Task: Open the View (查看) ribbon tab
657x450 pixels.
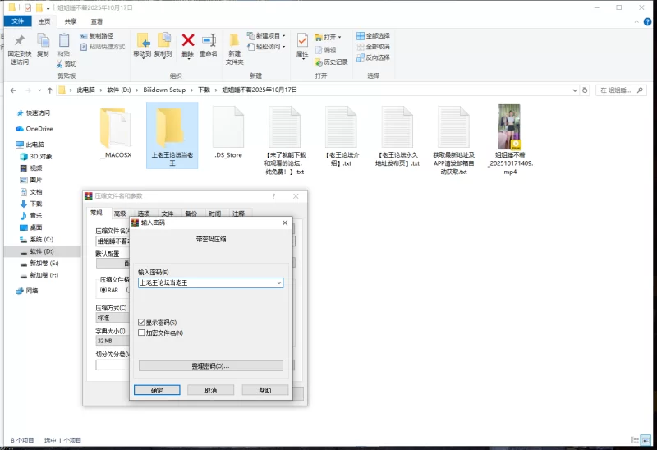Action: (97, 21)
